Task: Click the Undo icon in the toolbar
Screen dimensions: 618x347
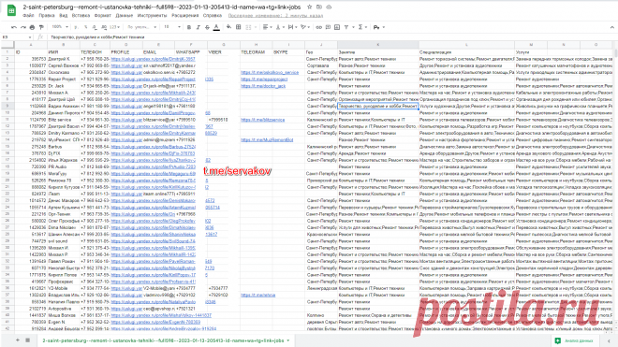Action: (14, 27)
